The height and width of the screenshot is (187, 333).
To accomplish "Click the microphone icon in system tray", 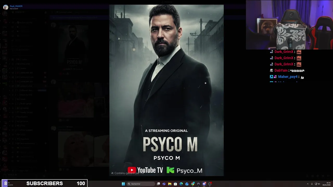I will click(x=312, y=184).
